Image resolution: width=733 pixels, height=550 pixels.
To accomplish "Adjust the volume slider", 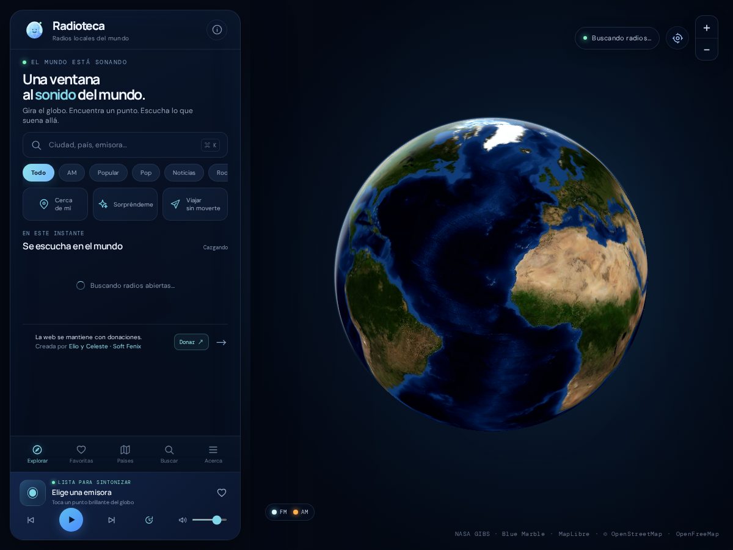I will point(210,520).
